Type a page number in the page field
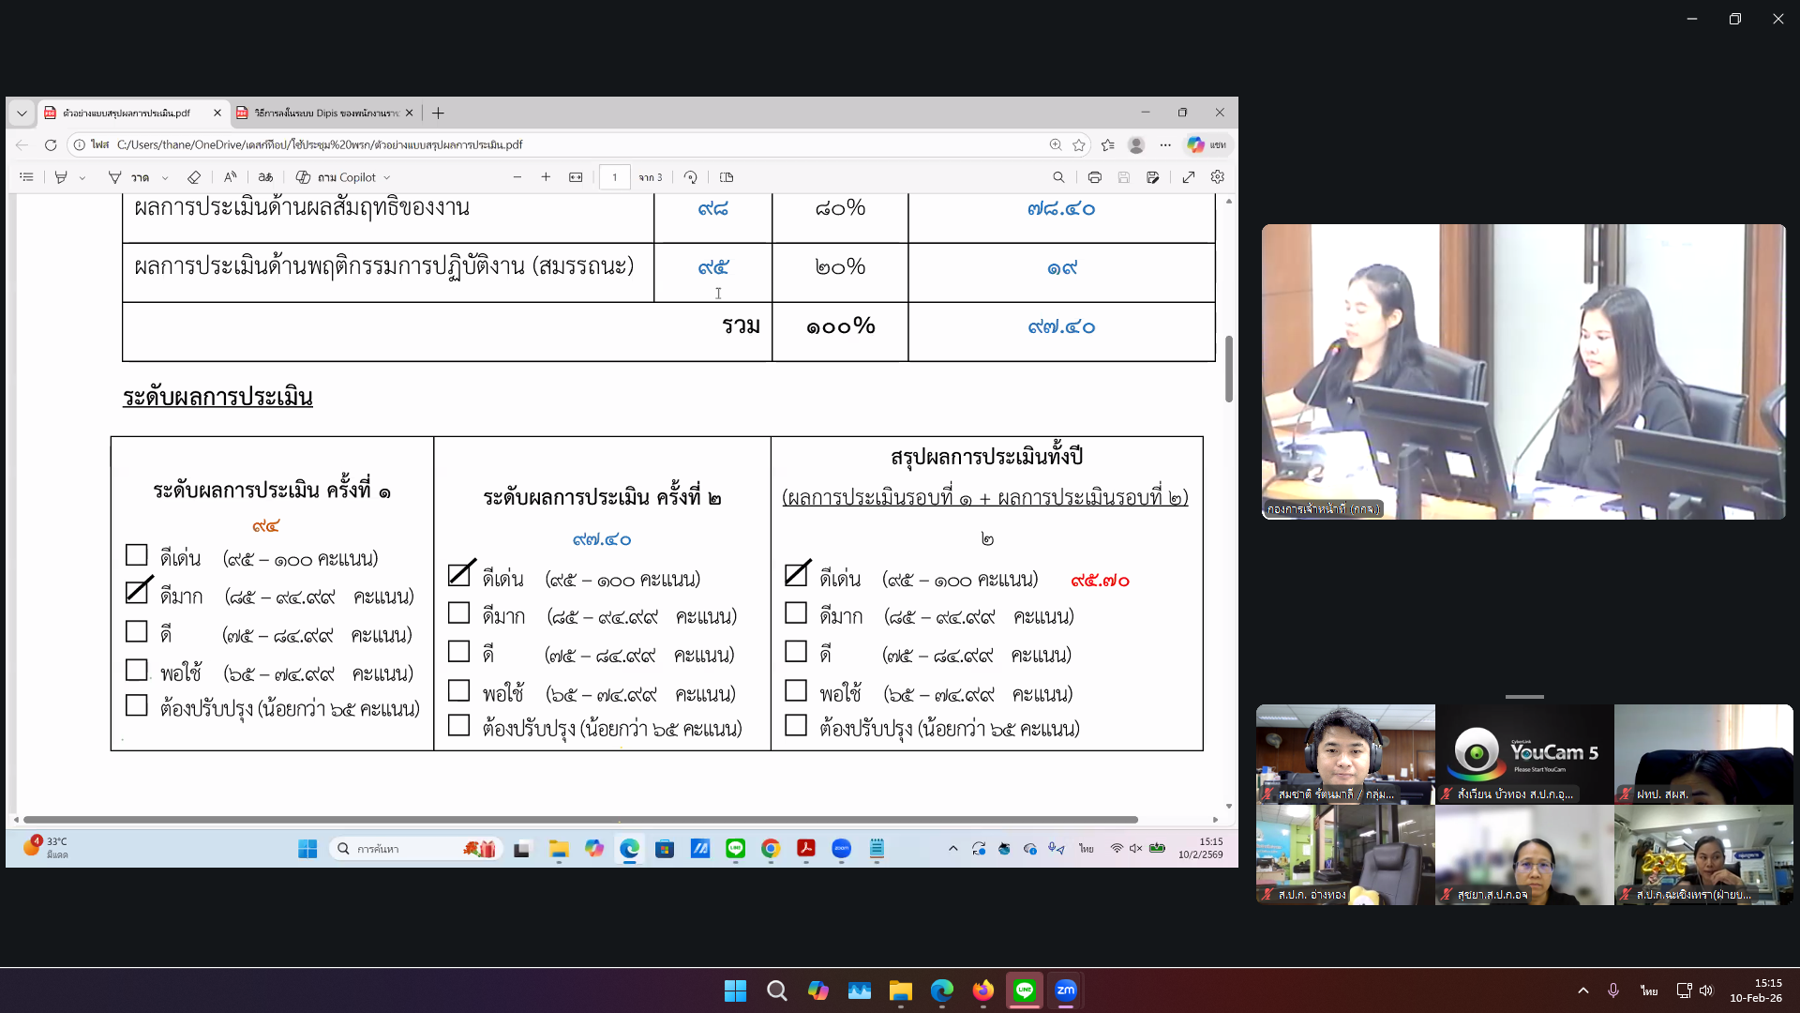The height and width of the screenshot is (1013, 1800). 615,176
